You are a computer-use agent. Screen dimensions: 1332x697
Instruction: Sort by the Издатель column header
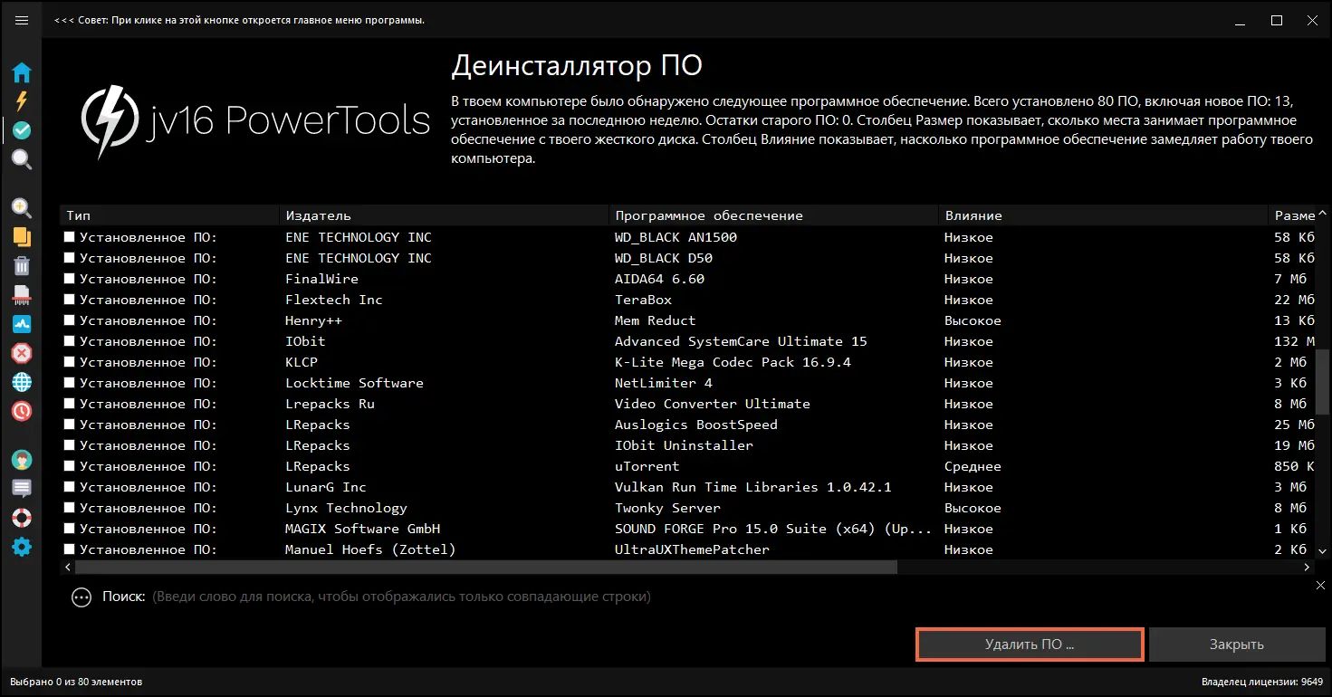point(445,215)
